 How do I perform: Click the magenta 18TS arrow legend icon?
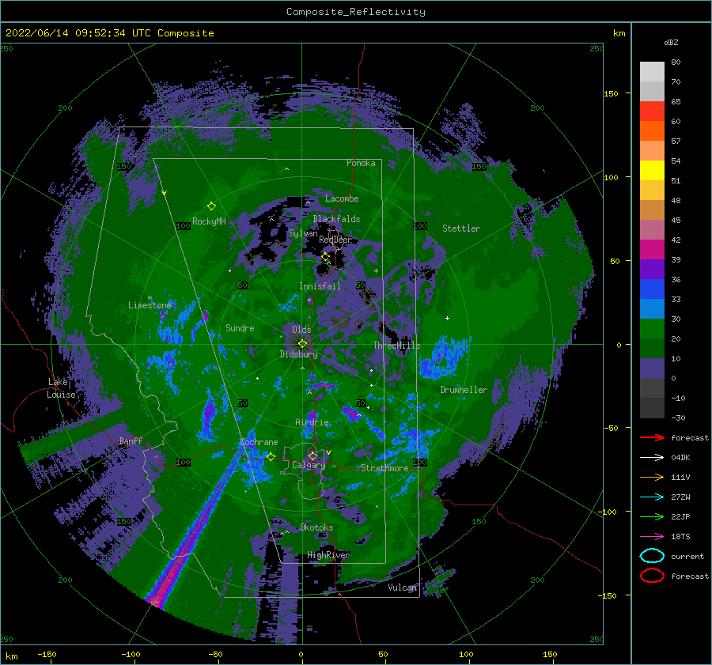pos(652,537)
